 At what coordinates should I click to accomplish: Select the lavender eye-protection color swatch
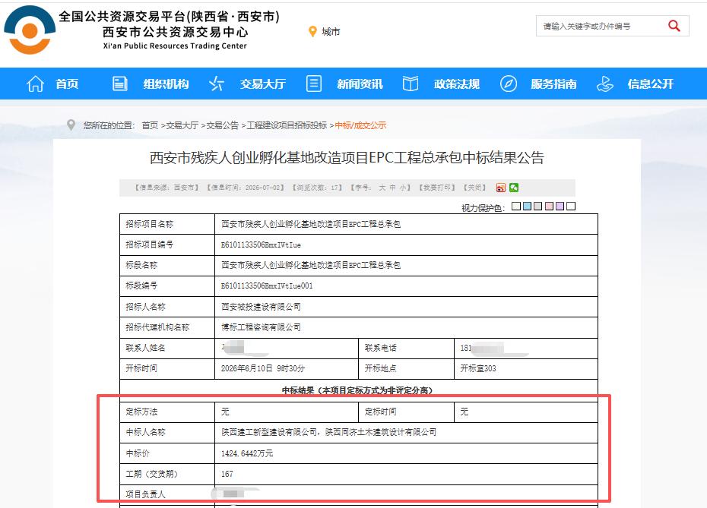click(x=560, y=207)
